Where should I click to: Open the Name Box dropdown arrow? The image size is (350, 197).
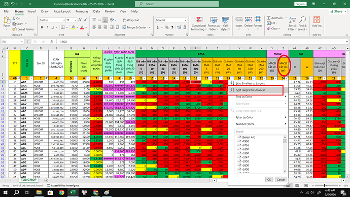[x=22, y=42]
